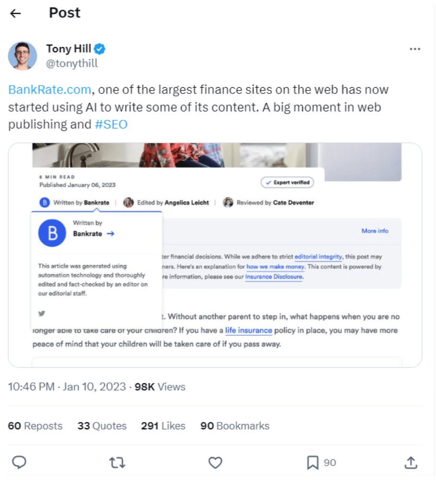Click the 90 Bookmarks count
Image resolution: width=436 pixels, height=481 pixels.
tap(235, 426)
